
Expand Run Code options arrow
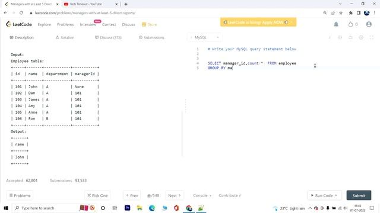(336, 195)
